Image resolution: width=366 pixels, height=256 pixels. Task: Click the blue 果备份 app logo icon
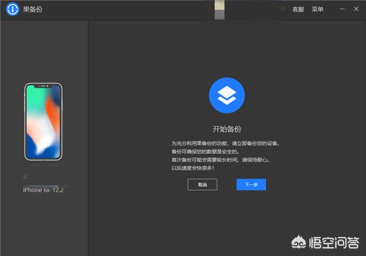click(12, 10)
